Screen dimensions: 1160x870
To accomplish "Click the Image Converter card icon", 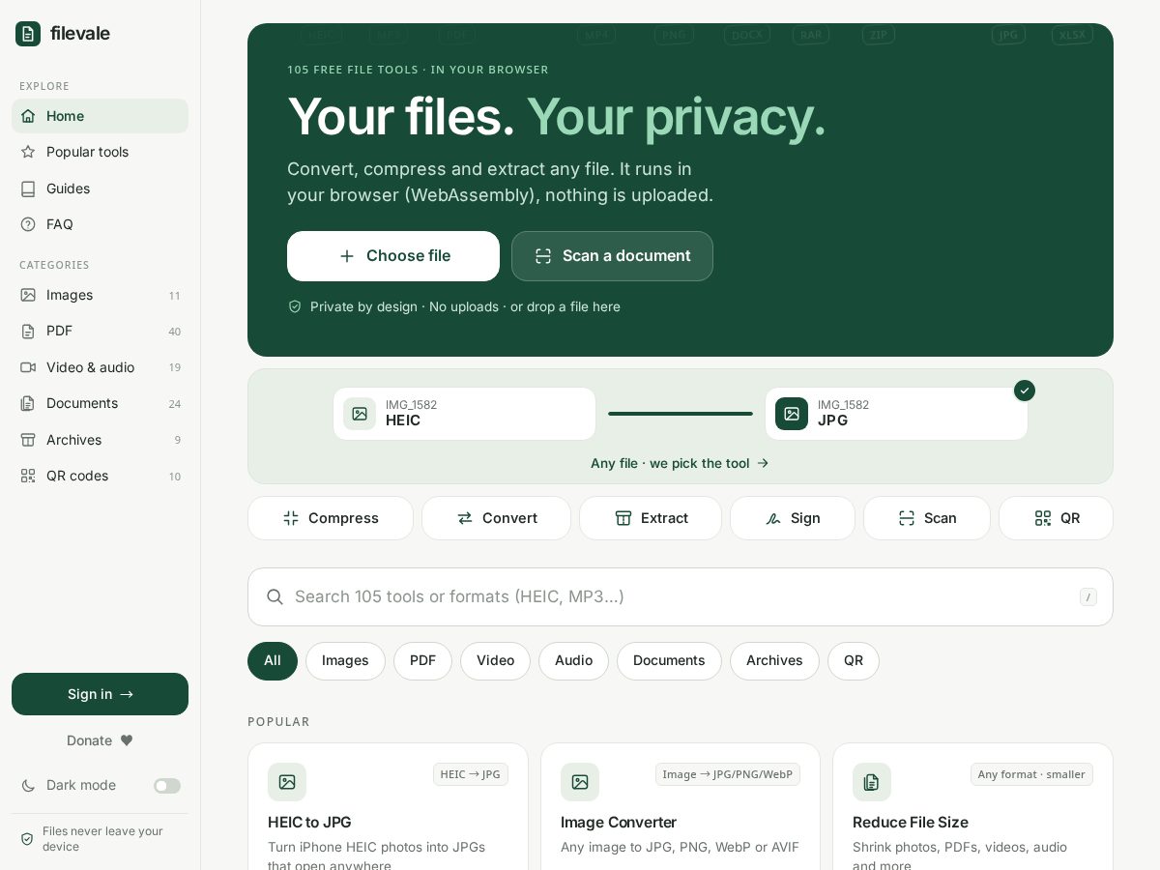I will tap(580, 782).
